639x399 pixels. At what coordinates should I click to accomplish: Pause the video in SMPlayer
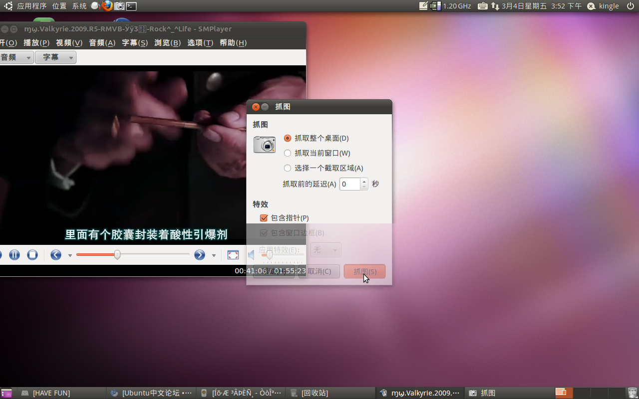point(14,255)
